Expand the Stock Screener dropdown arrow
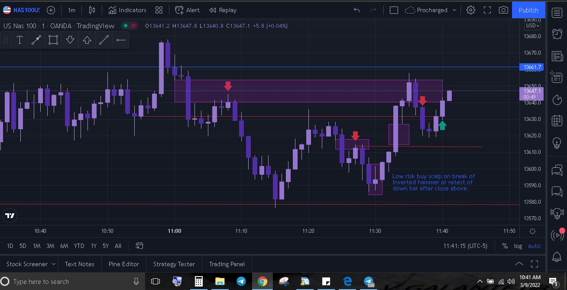 coord(54,264)
